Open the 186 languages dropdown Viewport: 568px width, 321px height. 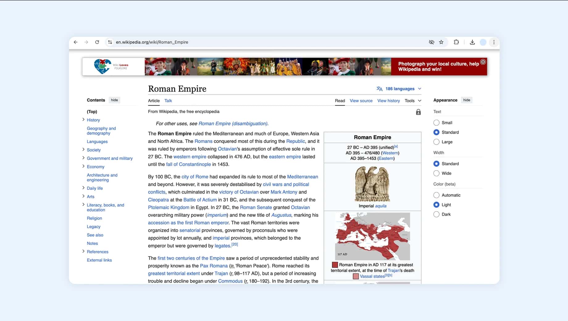[x=399, y=89]
